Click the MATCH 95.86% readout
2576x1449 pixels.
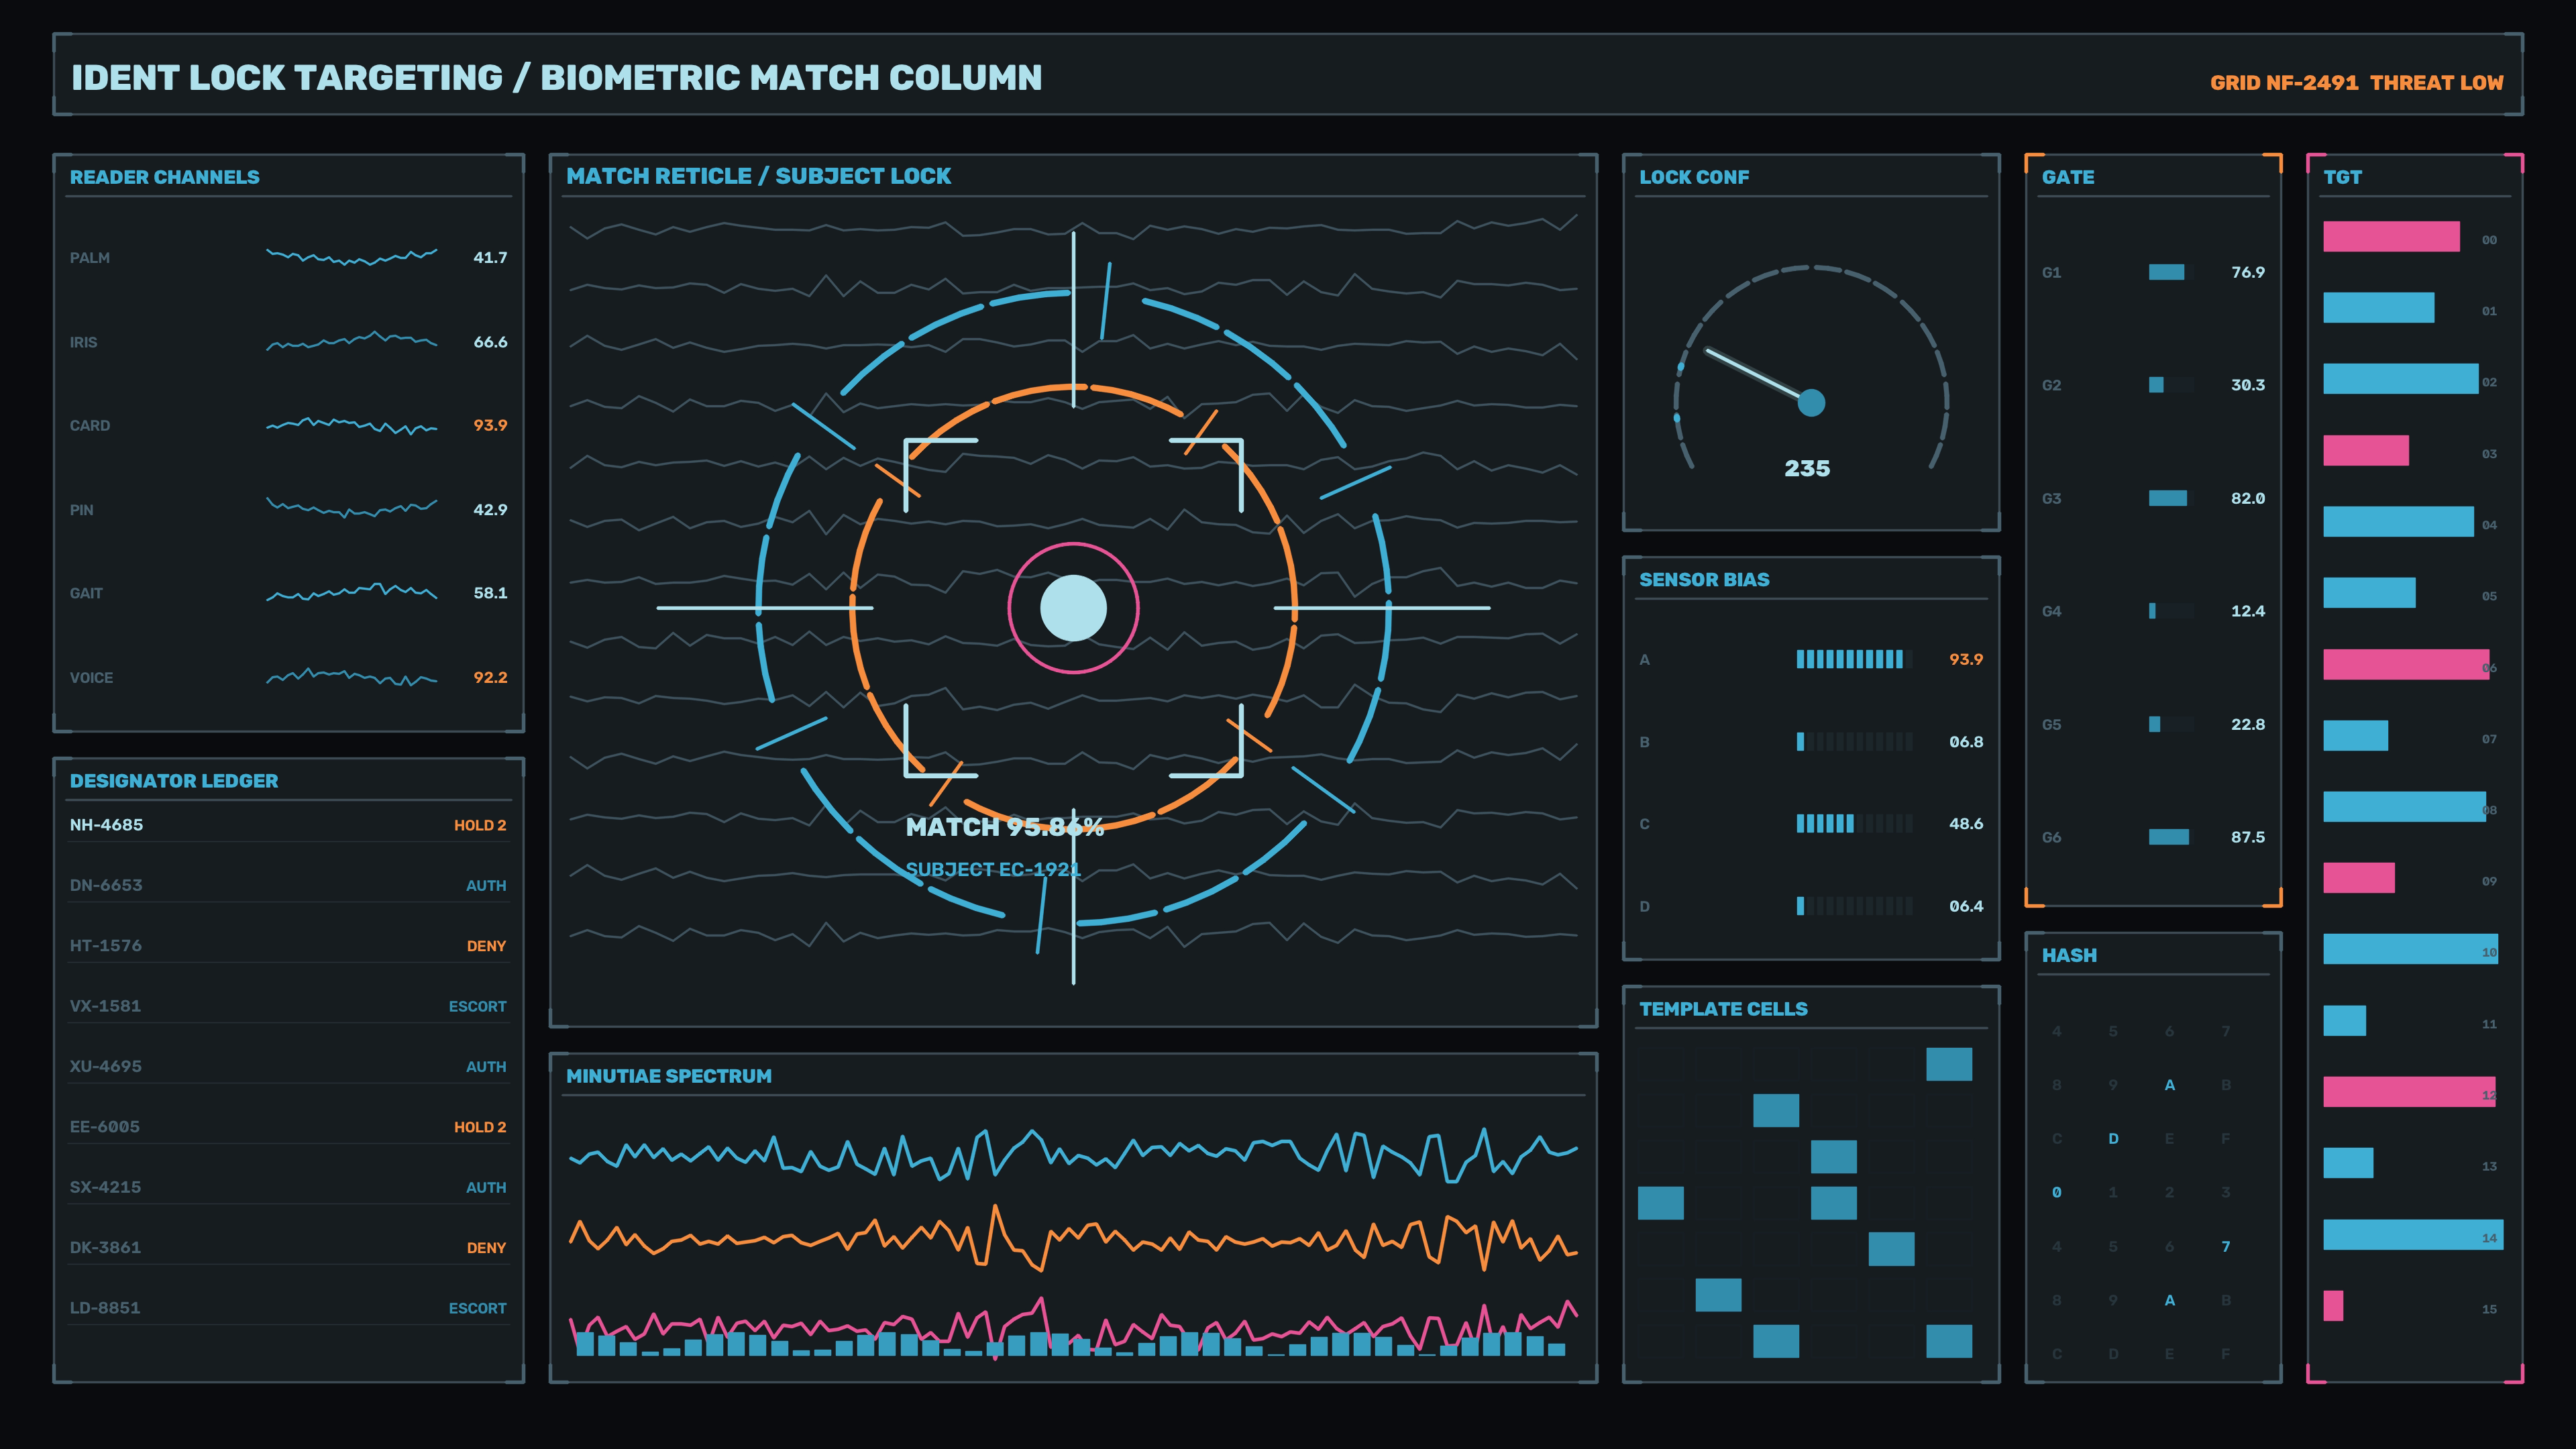1004,827
